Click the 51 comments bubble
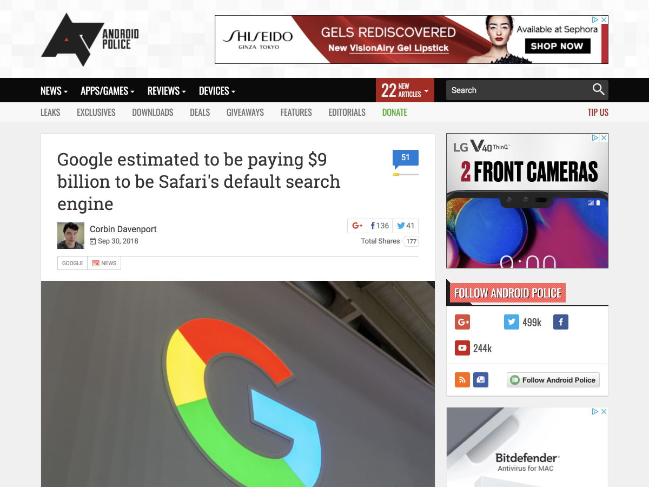This screenshot has width=649, height=487. coord(406,159)
